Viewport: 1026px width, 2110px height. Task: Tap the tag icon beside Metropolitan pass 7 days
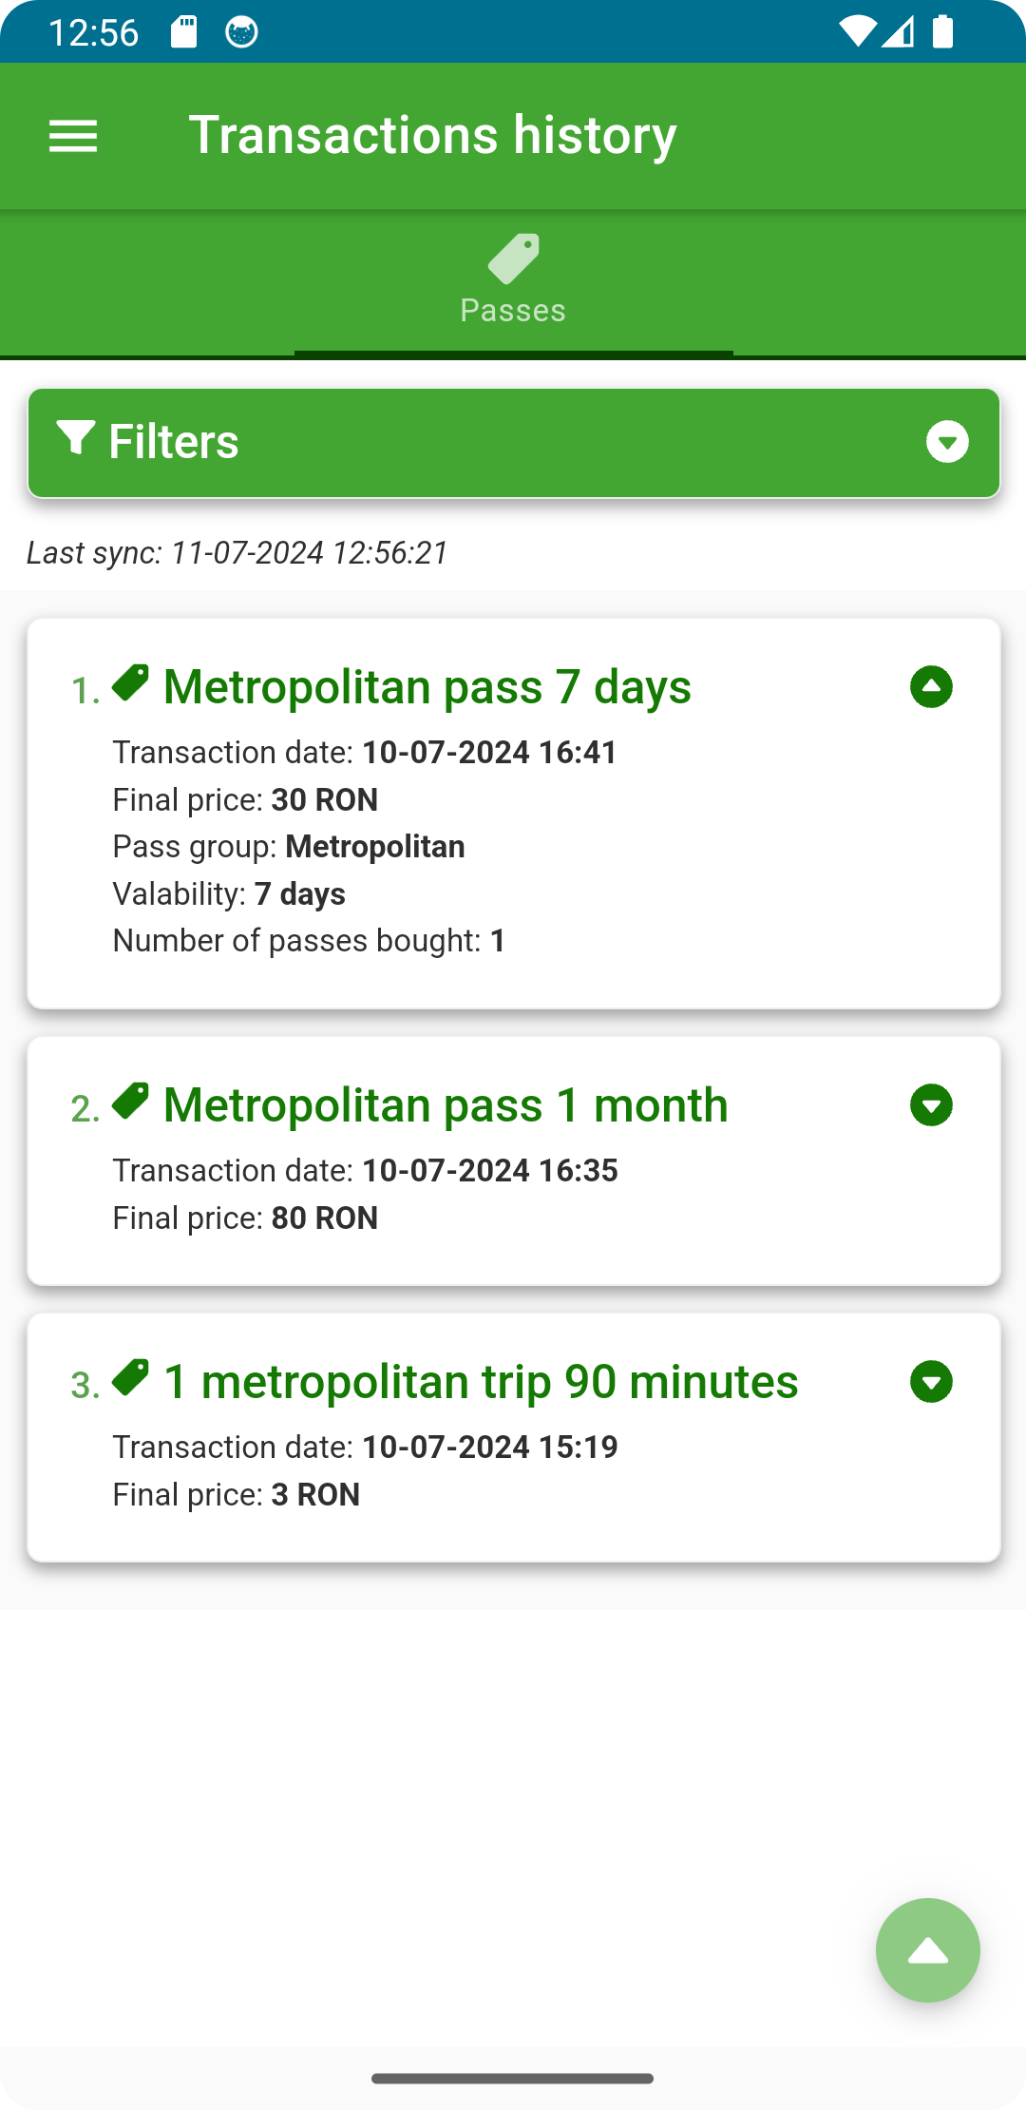click(130, 682)
